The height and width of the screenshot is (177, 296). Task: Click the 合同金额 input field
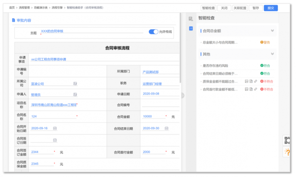[x=153, y=116]
